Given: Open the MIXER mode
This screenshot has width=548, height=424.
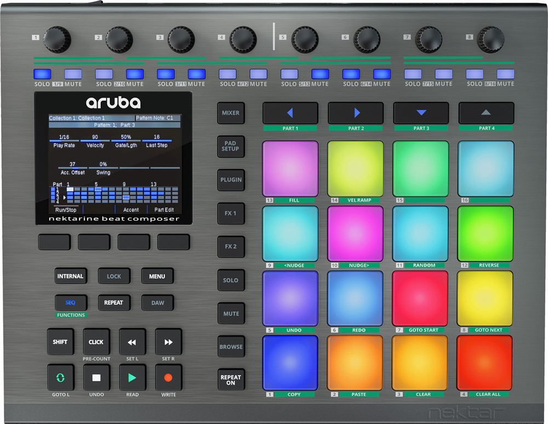Looking at the screenshot, I should tap(231, 113).
